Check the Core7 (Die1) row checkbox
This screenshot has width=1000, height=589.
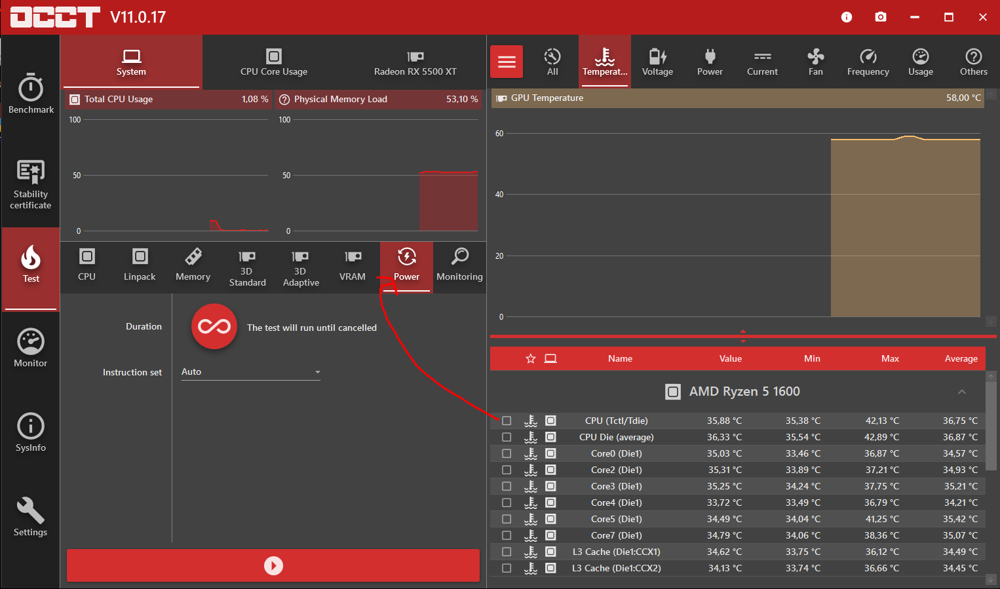click(507, 535)
